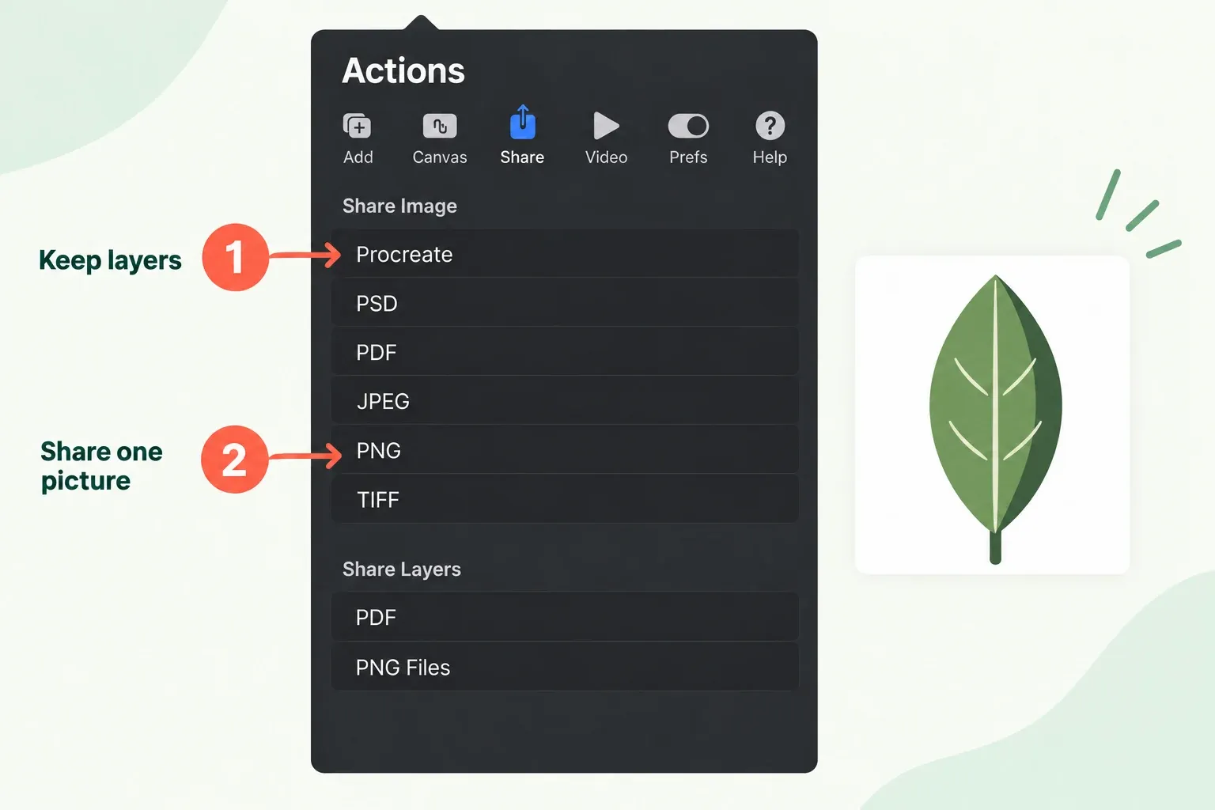1215x810 pixels.
Task: Open the Prefs toggle icon
Action: pos(688,126)
